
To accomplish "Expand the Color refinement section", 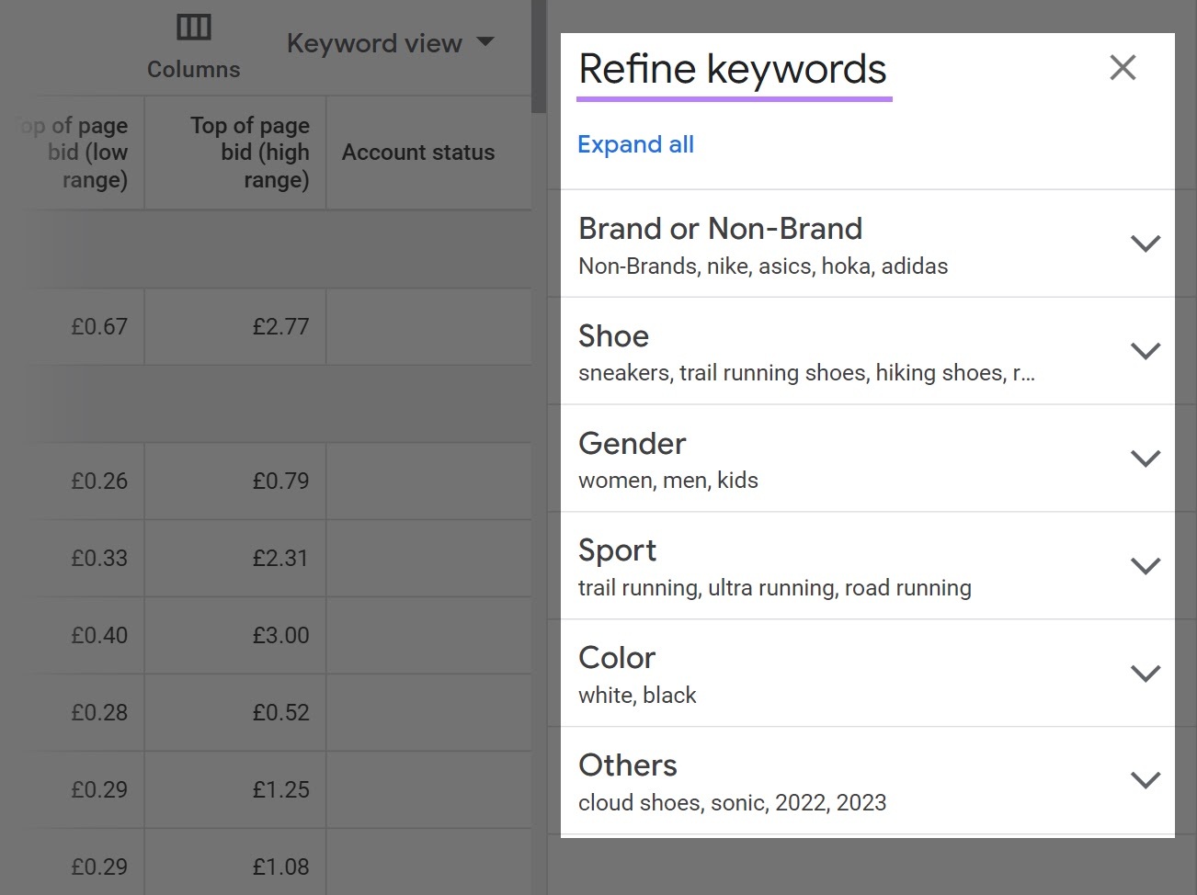I will (1145, 674).
